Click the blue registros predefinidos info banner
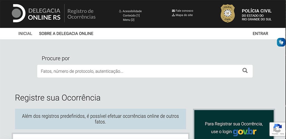 [100, 119]
